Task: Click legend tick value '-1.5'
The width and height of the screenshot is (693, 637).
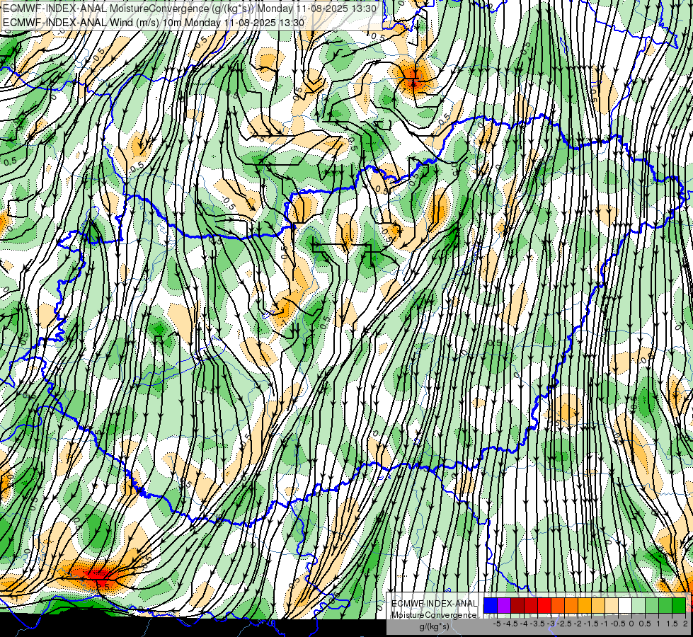Action: (591, 624)
